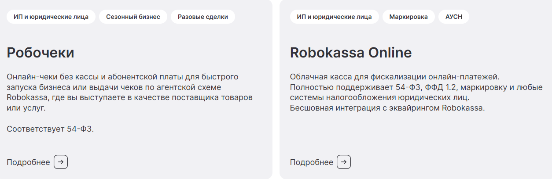Click the arrow icon in the Robokassa Online card
This screenshot has width=552, height=179.
pyautogui.click(x=344, y=162)
